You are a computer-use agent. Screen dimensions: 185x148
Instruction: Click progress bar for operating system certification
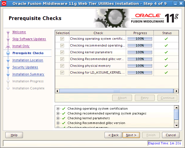point(140,39)
